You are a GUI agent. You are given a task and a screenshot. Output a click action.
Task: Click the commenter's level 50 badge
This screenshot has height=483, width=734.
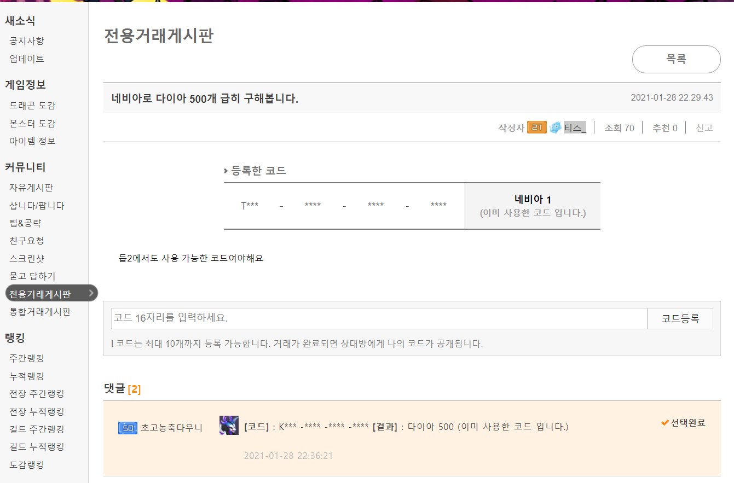pyautogui.click(x=128, y=428)
